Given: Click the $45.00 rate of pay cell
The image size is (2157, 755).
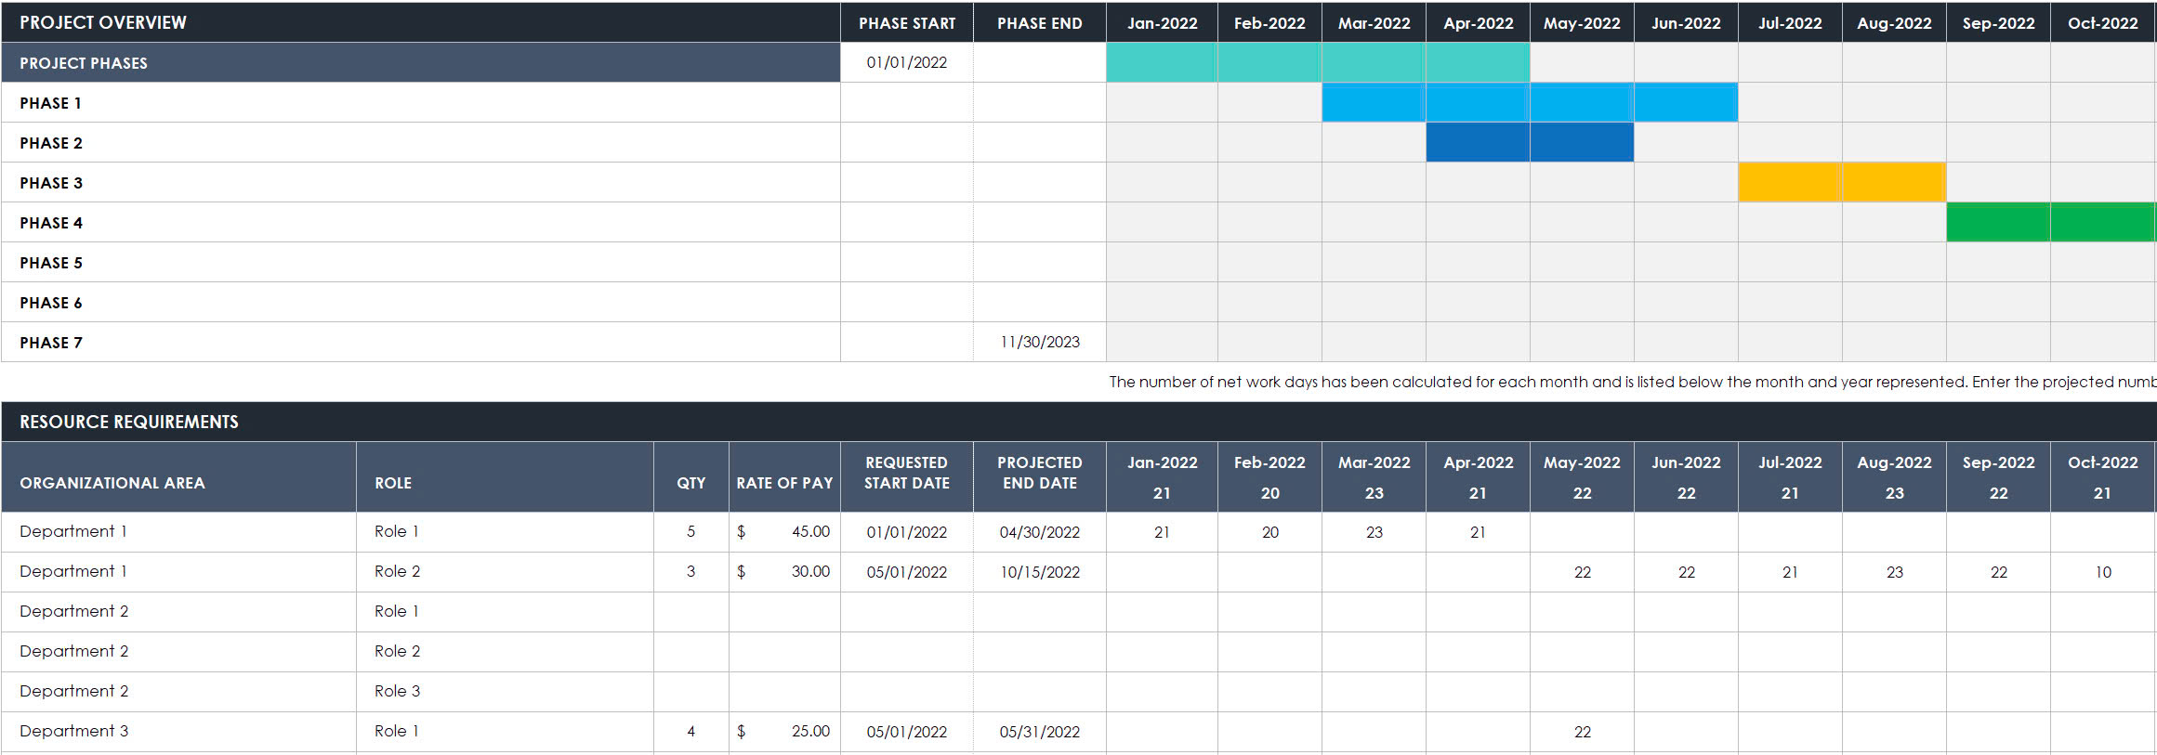Looking at the screenshot, I should coord(784,531).
